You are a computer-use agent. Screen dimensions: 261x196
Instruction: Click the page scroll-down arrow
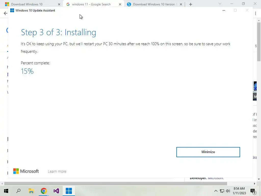(259, 179)
